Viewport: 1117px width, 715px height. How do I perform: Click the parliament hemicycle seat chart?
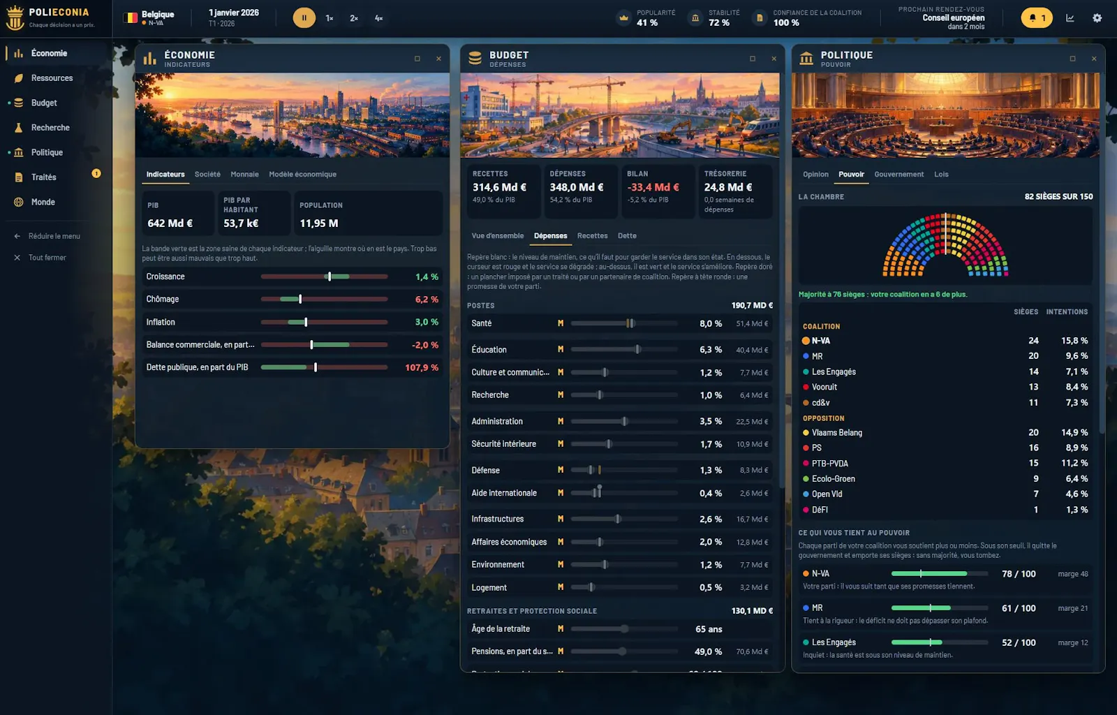pyautogui.click(x=945, y=245)
